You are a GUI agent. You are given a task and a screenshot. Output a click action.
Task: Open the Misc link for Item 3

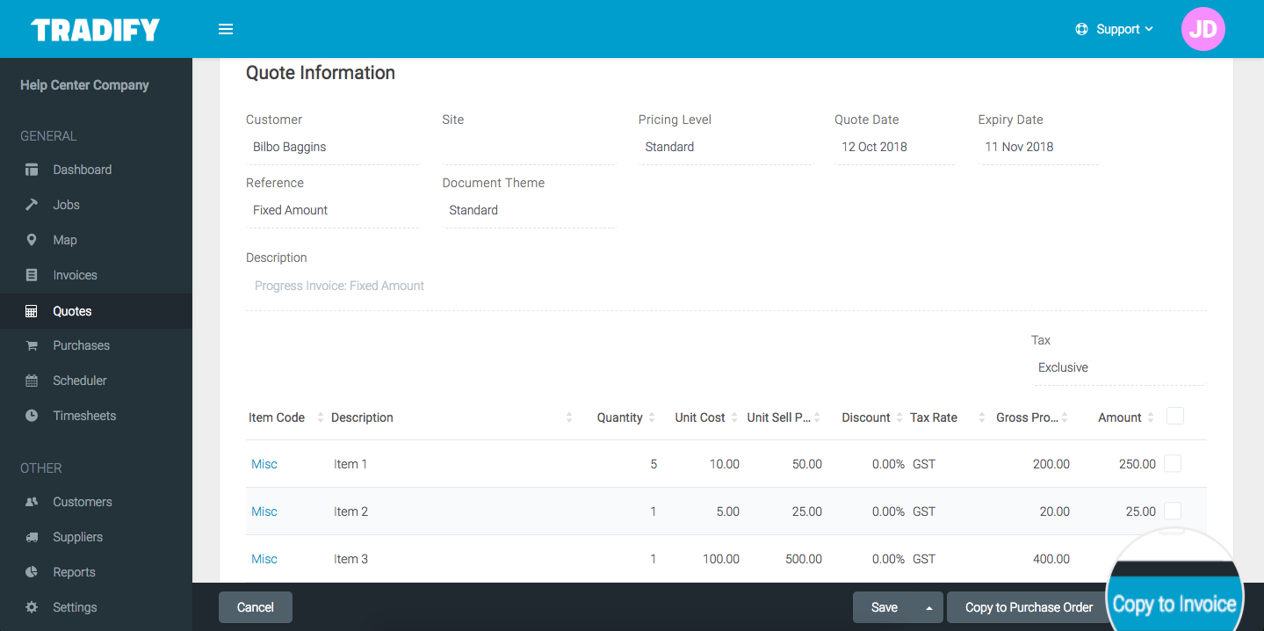[264, 559]
